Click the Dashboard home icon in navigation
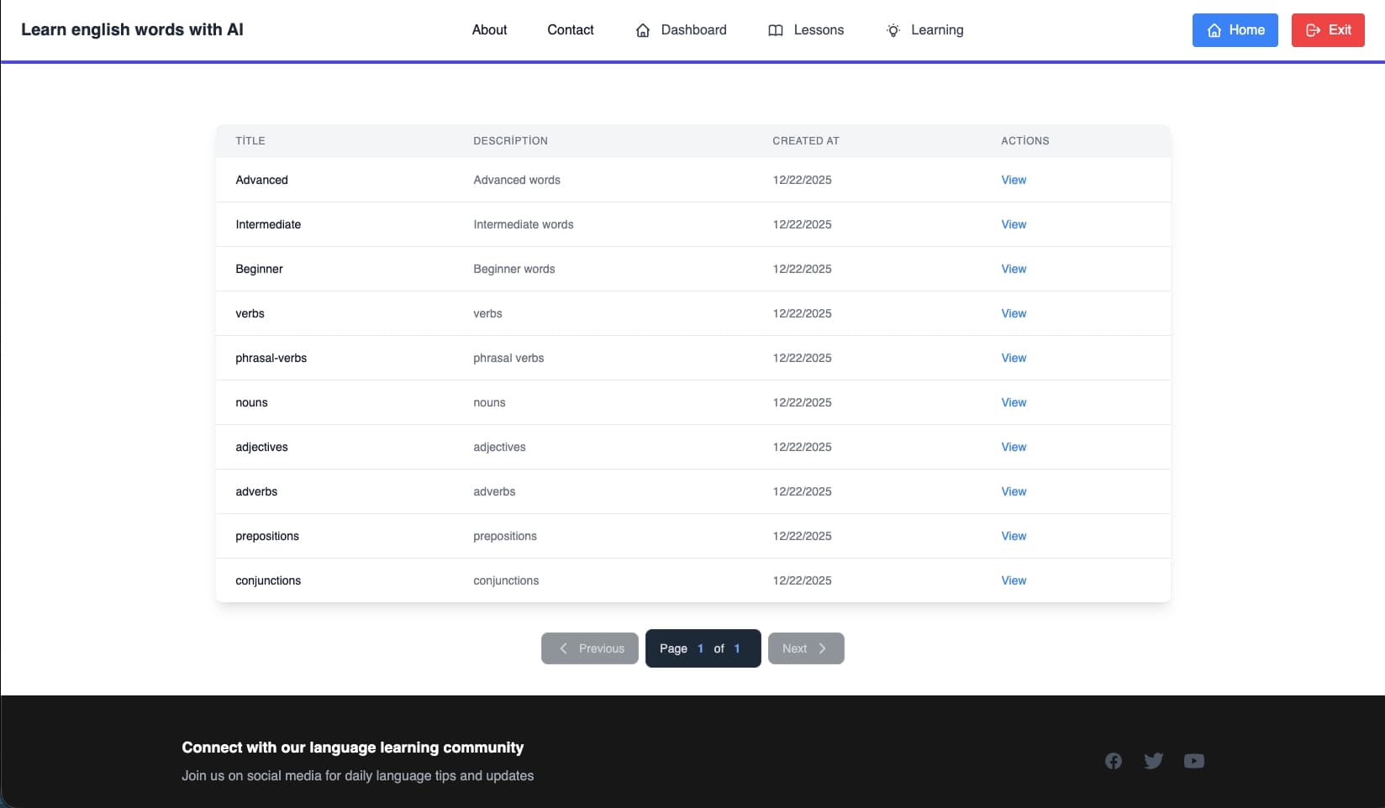The image size is (1385, 808). (x=643, y=30)
